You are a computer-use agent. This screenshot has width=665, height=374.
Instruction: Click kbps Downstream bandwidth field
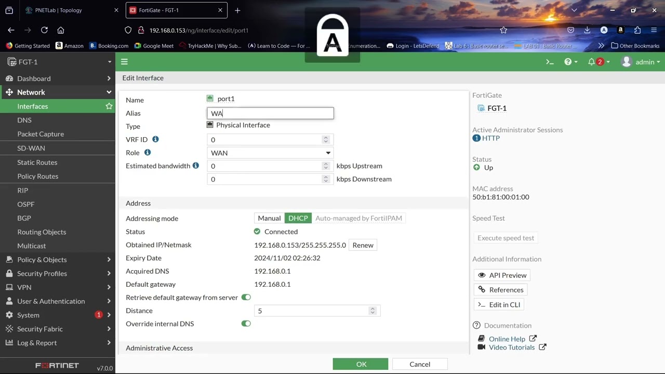[270, 179]
